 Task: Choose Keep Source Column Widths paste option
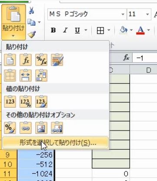tap(26, 75)
